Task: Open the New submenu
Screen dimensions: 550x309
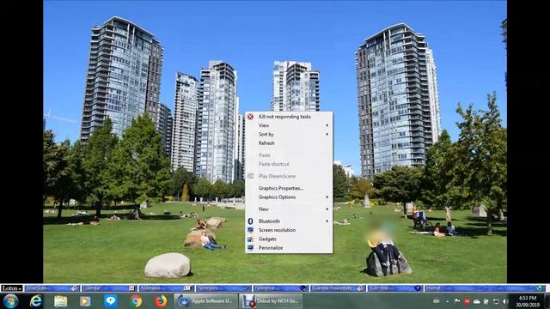Action: [x=289, y=209]
